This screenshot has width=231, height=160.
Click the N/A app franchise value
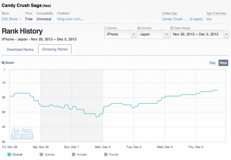click(209, 19)
